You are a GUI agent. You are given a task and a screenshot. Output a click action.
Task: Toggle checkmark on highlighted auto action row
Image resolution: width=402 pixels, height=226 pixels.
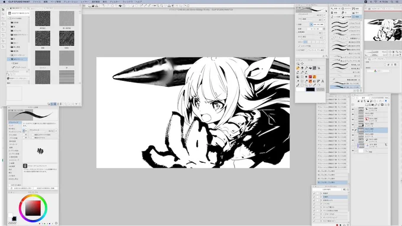[x=314, y=197]
